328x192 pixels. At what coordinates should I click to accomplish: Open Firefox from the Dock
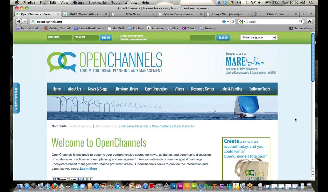pos(55,186)
